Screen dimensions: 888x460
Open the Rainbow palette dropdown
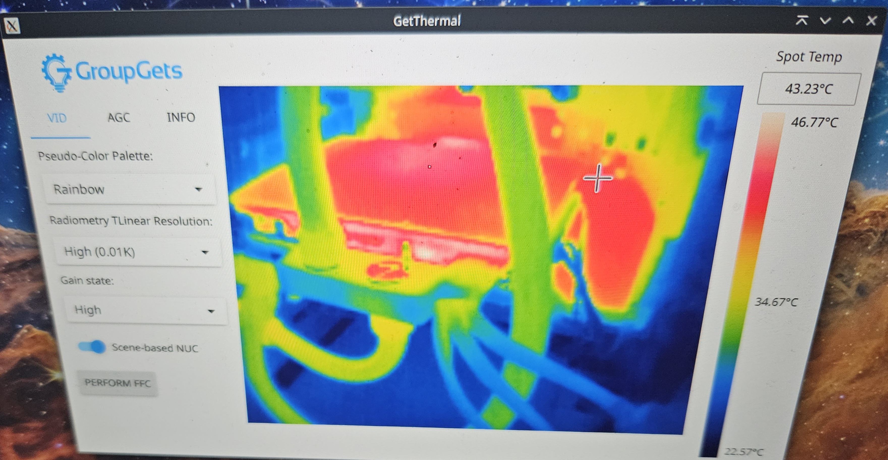(130, 189)
